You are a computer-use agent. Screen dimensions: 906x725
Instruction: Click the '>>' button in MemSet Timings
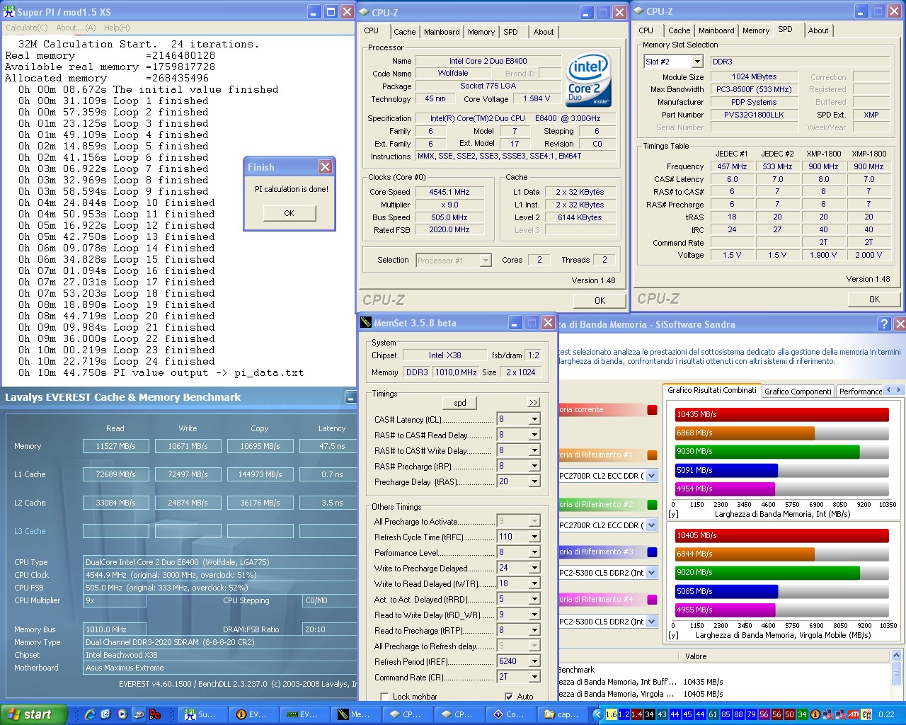[534, 402]
